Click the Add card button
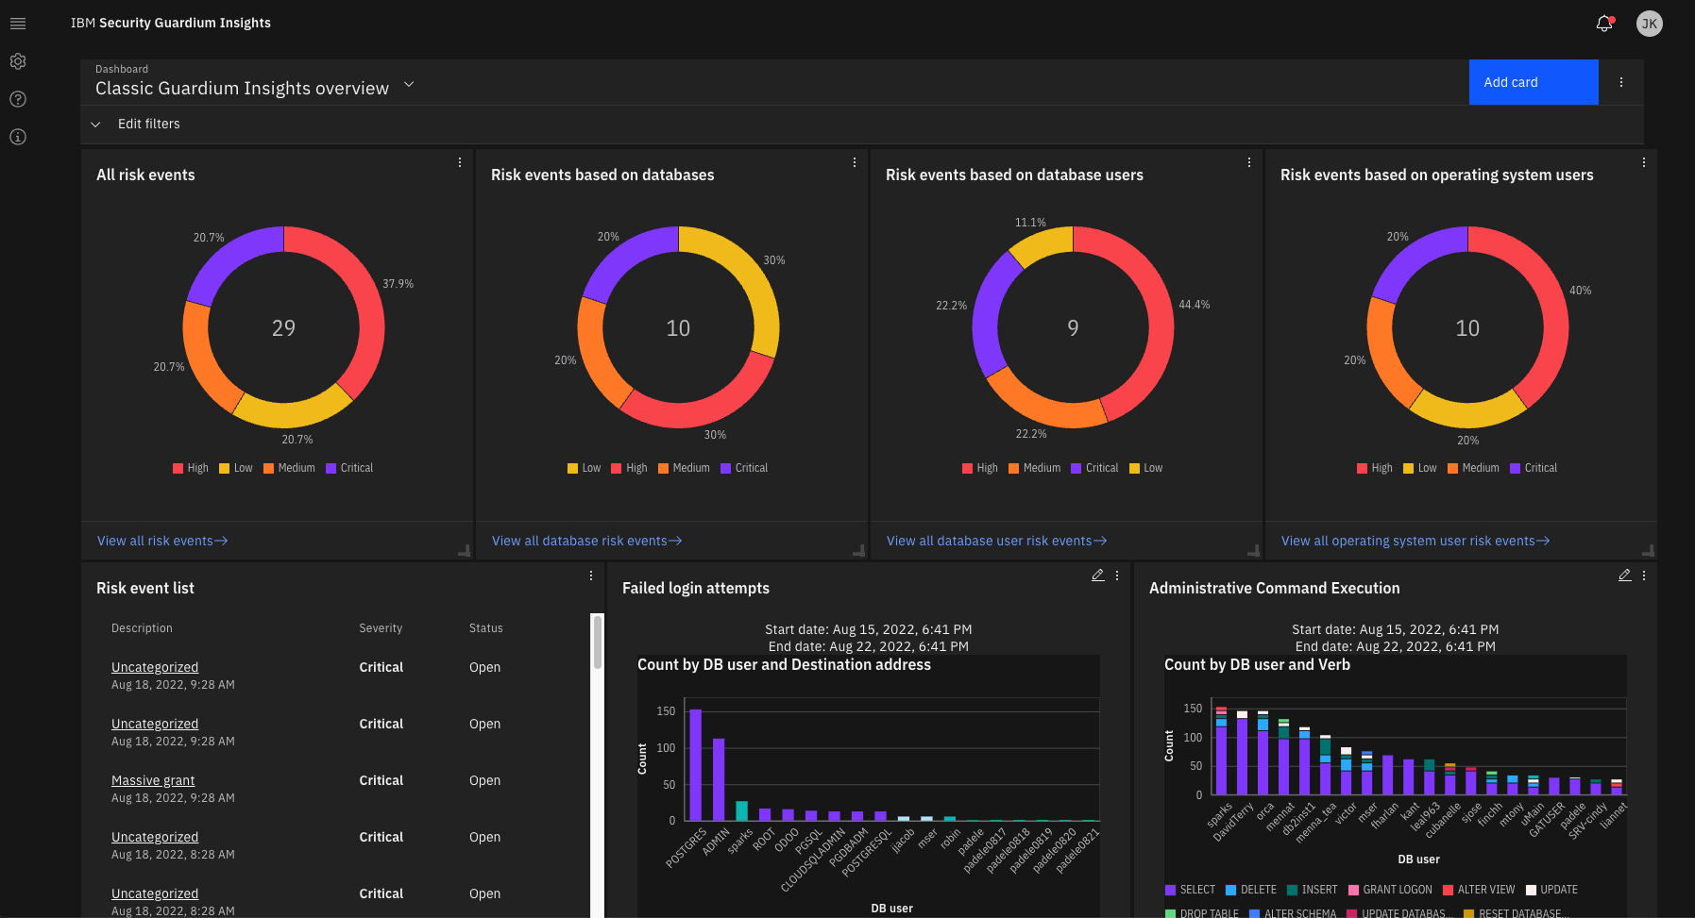Viewport: 1695px width, 918px height. [x=1534, y=82]
